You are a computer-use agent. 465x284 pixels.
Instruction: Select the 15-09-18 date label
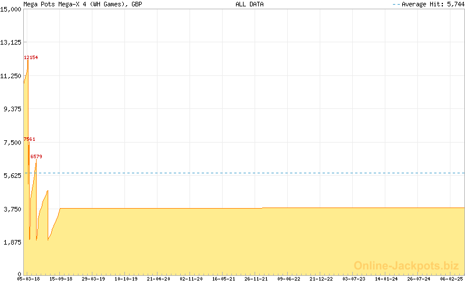click(60, 279)
